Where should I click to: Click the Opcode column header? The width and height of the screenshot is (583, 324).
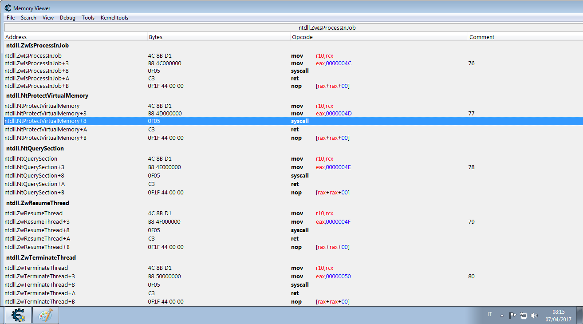(x=302, y=37)
